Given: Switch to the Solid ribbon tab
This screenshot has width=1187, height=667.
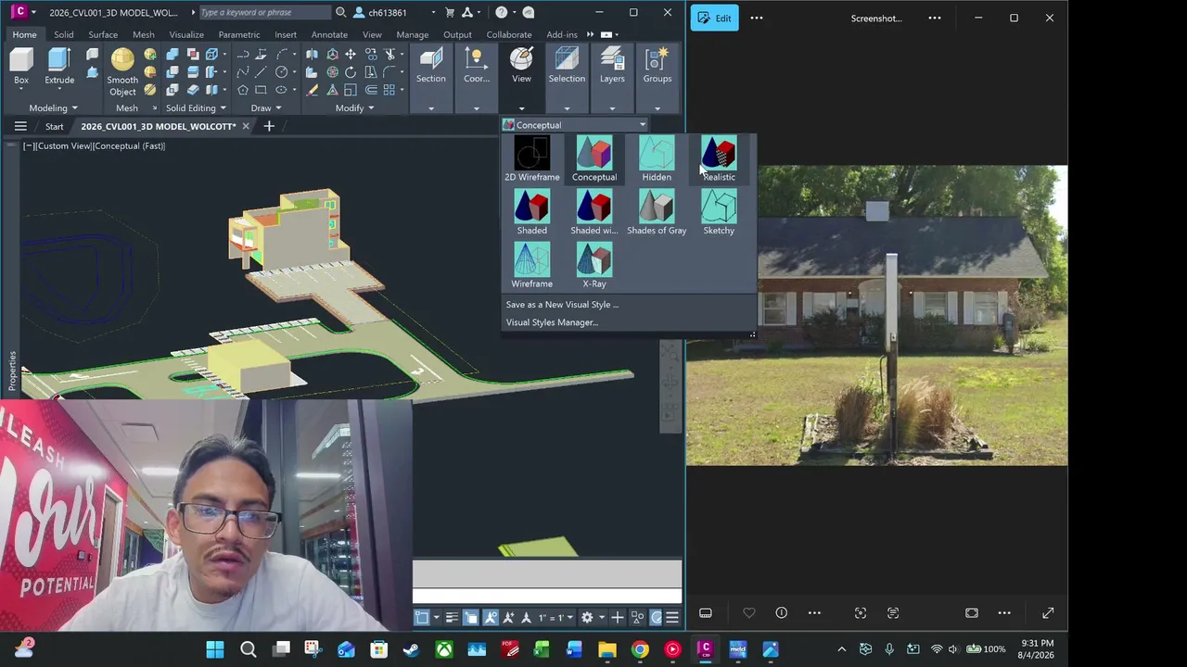Looking at the screenshot, I should pyautogui.click(x=63, y=35).
